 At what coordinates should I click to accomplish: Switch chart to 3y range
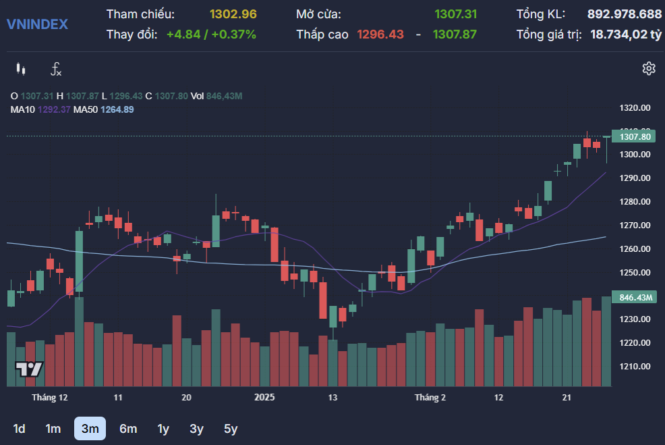[x=196, y=429]
